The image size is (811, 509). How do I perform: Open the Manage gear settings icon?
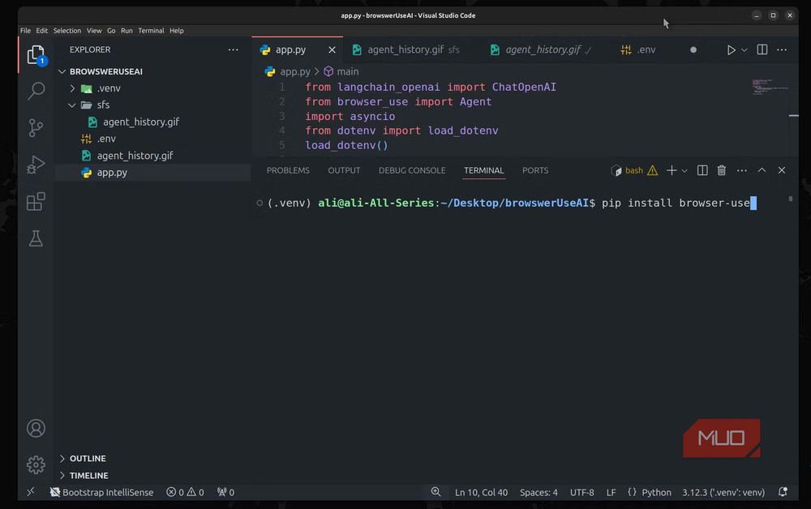pyautogui.click(x=36, y=465)
